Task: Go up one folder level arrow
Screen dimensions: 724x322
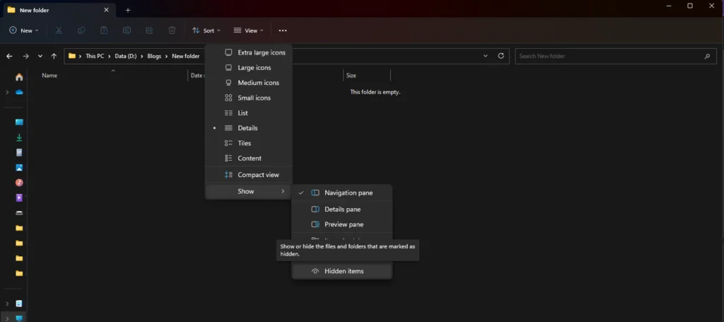Action: [54, 56]
